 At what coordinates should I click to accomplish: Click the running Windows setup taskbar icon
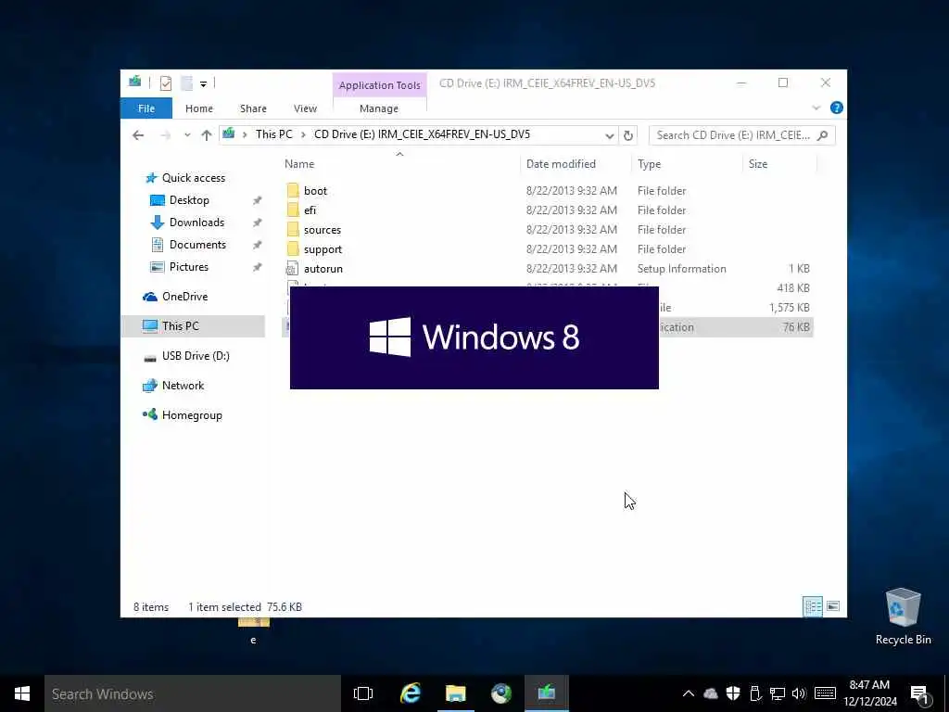[547, 693]
